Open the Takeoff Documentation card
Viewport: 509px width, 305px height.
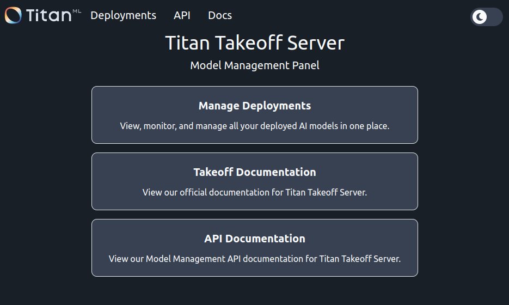coord(254,181)
